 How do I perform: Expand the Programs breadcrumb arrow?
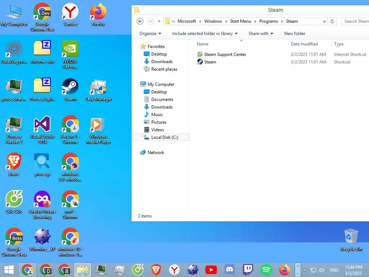tap(282, 21)
